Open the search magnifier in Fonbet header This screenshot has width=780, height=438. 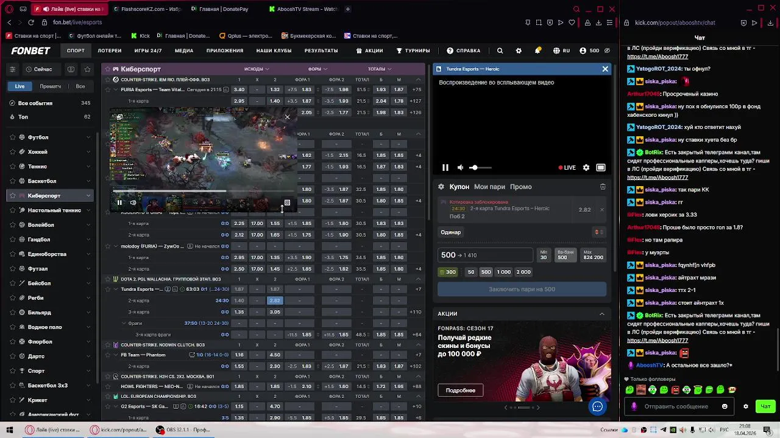500,50
